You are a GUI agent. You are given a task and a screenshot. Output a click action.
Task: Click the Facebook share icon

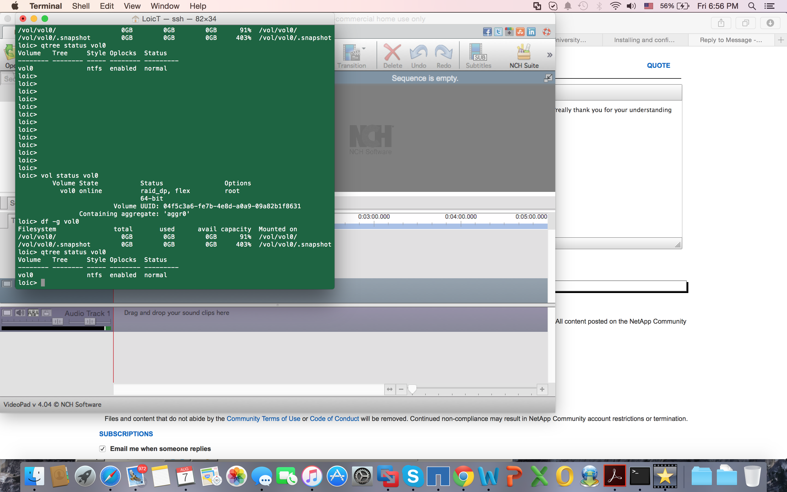[487, 32]
